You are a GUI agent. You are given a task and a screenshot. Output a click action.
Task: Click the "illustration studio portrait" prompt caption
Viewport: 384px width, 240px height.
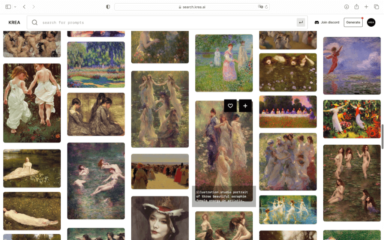click(222, 196)
